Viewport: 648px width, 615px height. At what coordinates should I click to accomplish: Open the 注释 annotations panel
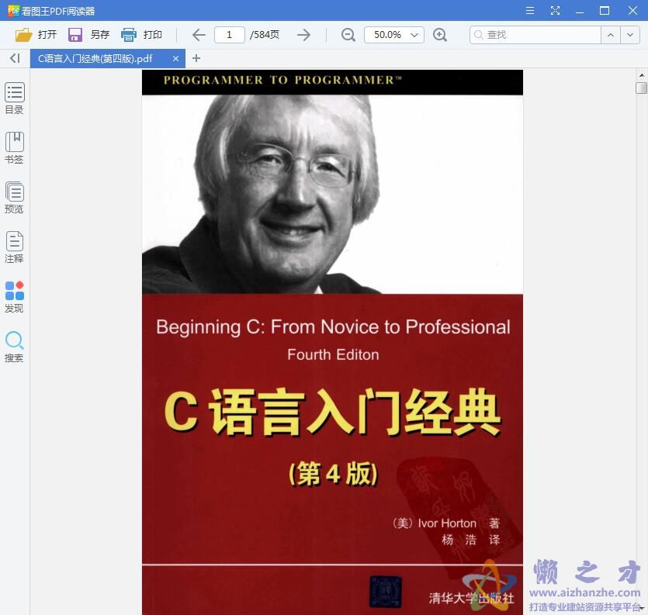click(15, 247)
